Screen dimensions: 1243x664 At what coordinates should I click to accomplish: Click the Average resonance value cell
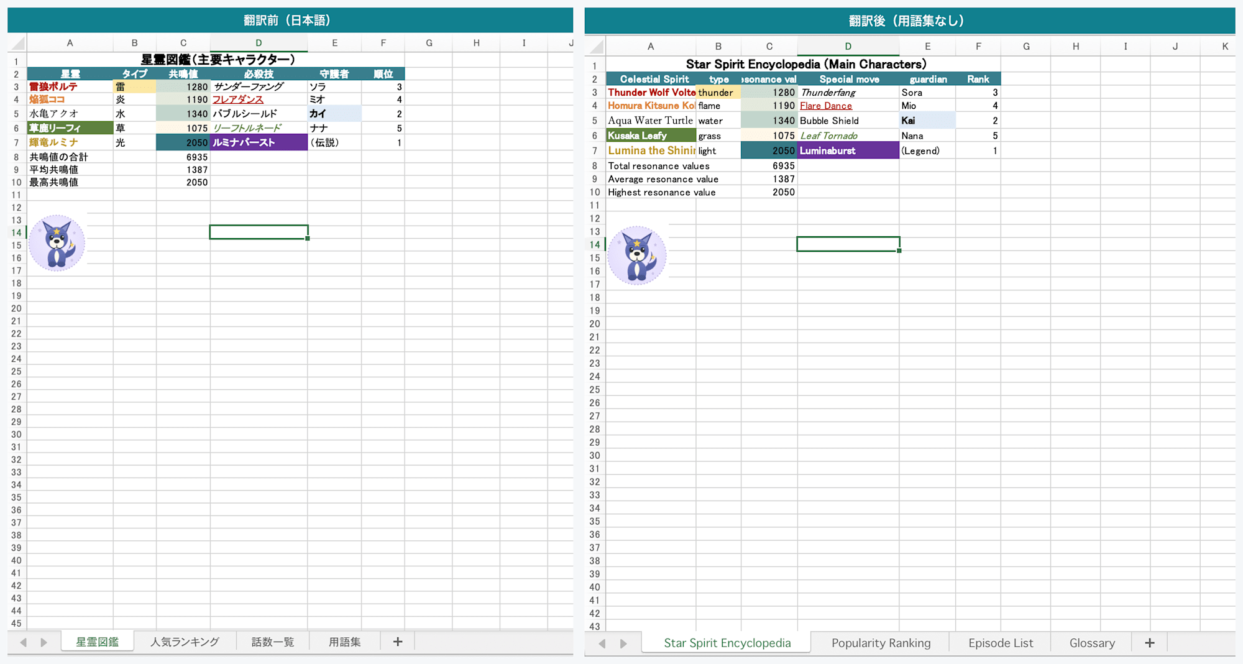(x=651, y=179)
